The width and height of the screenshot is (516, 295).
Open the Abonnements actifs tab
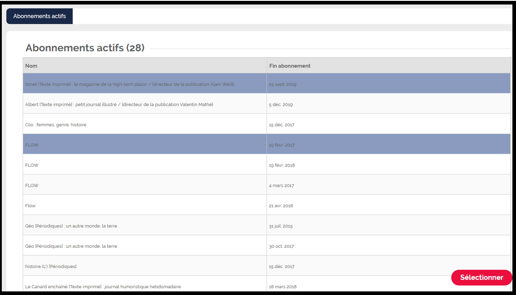(40, 16)
